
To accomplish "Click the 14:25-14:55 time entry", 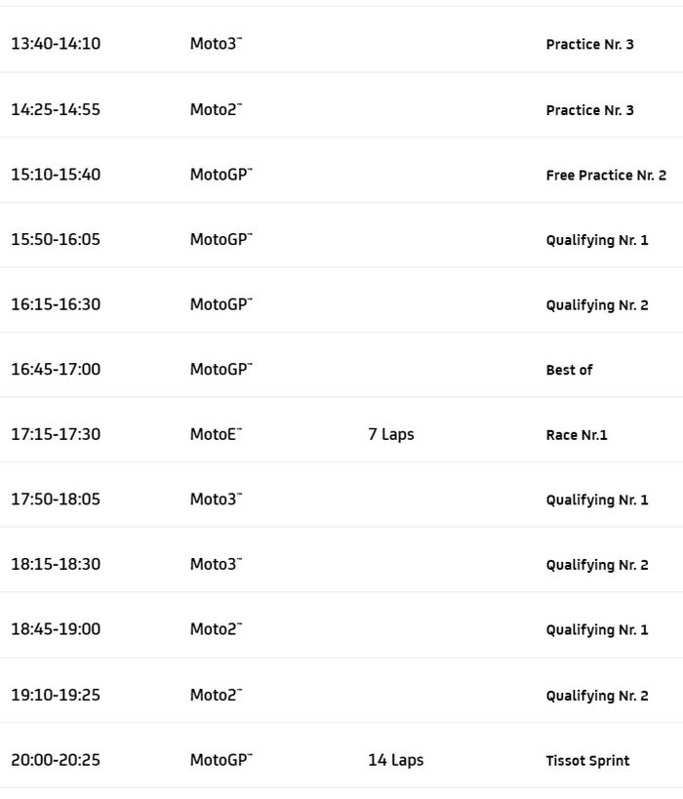I will point(56,109).
